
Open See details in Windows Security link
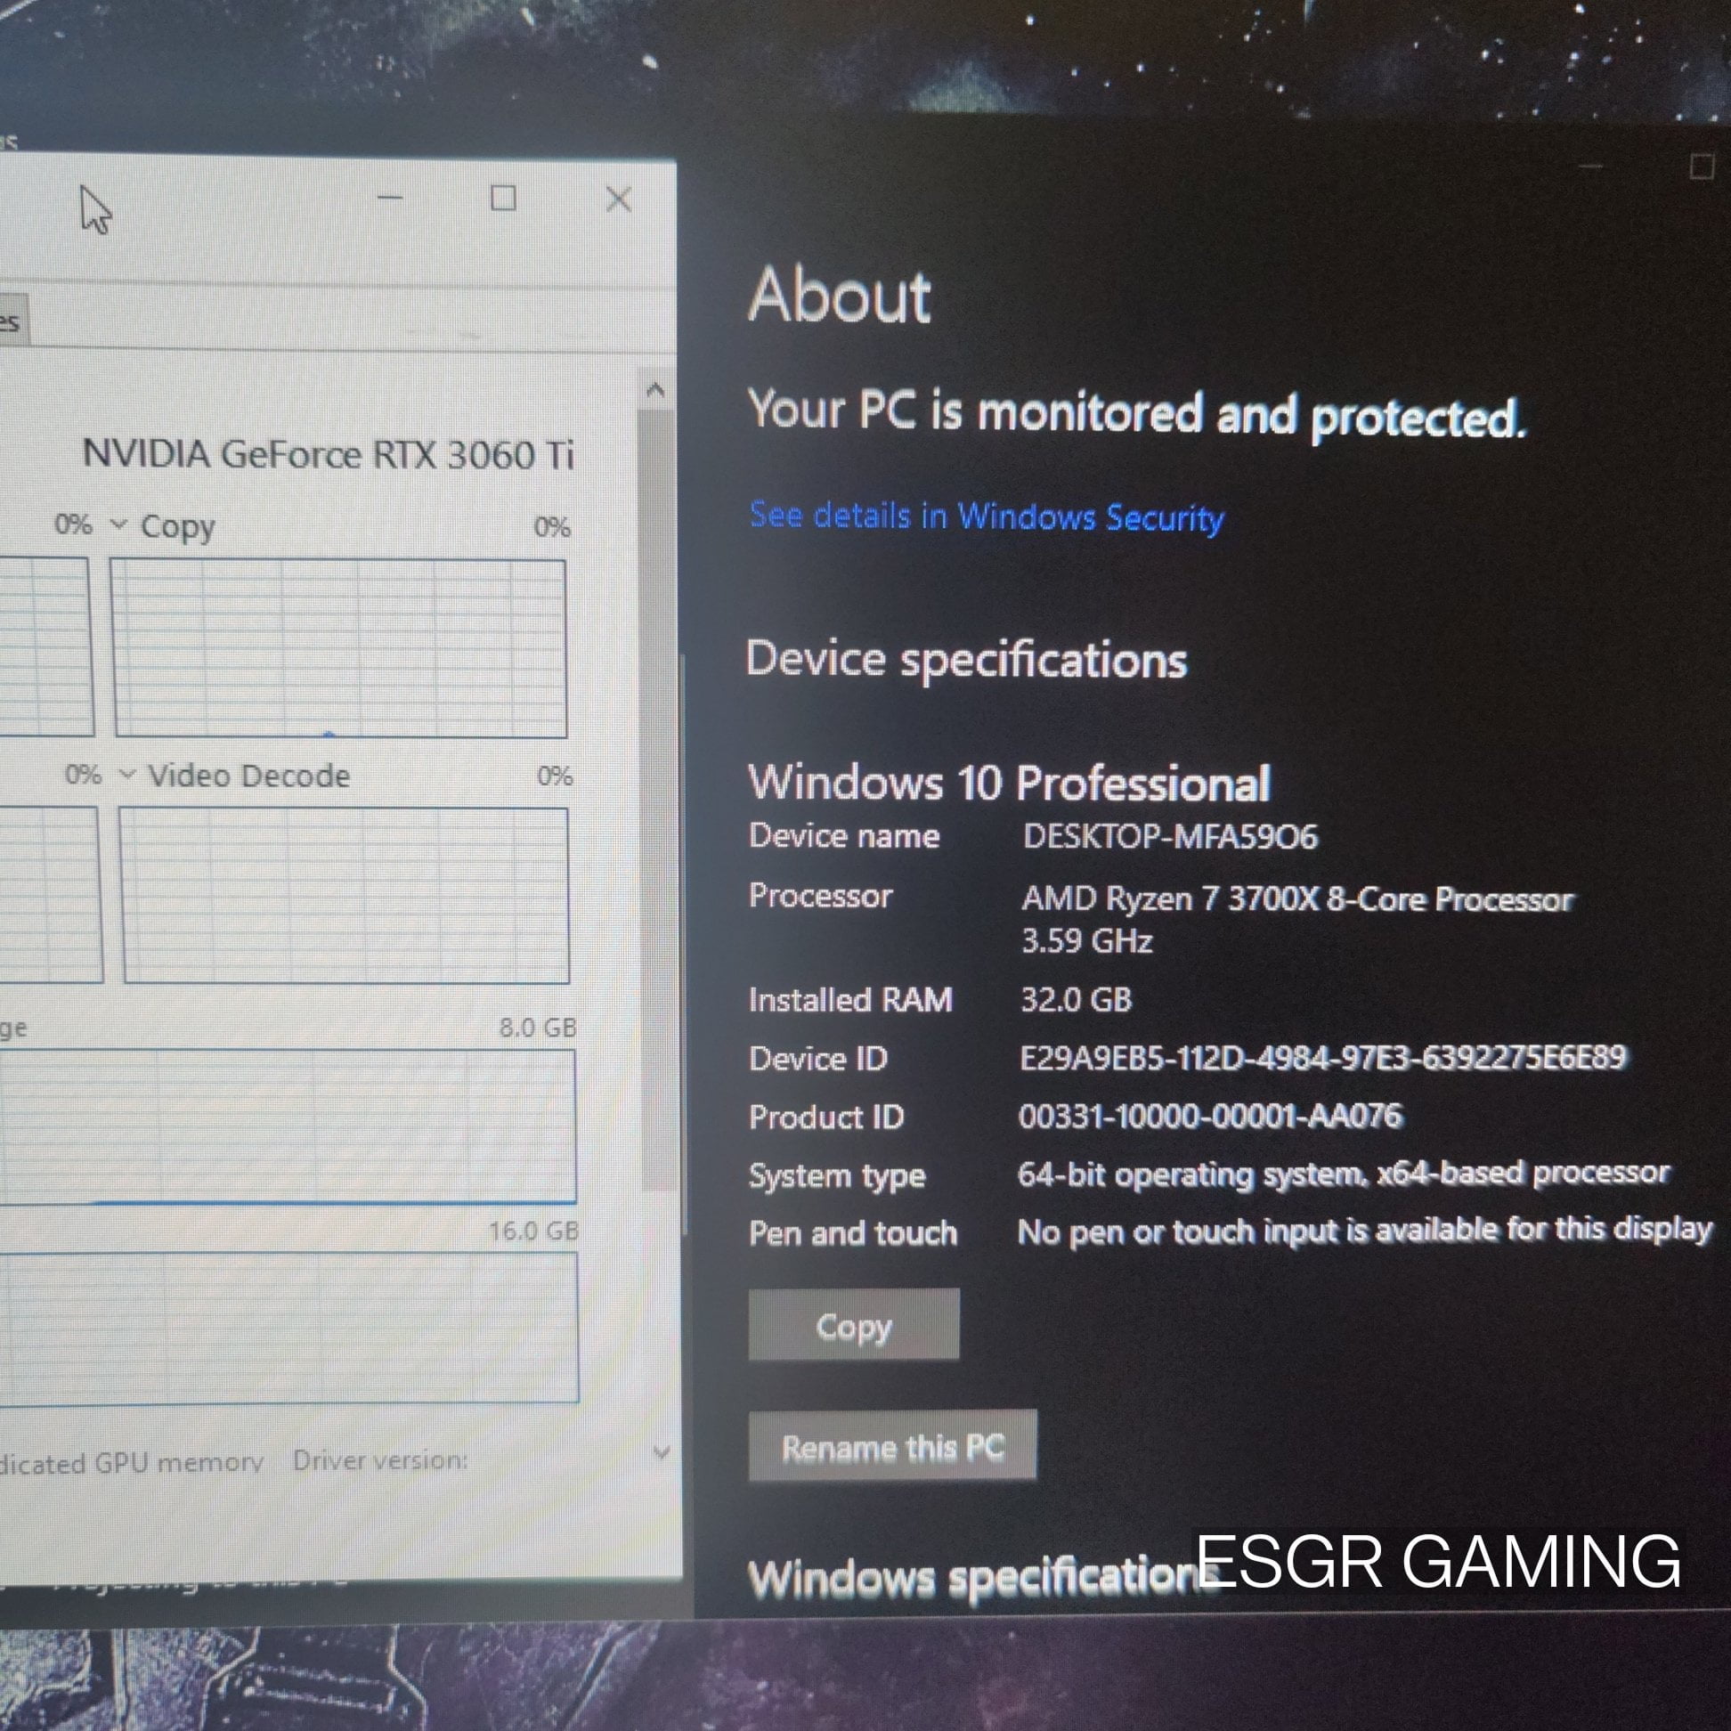(x=987, y=517)
